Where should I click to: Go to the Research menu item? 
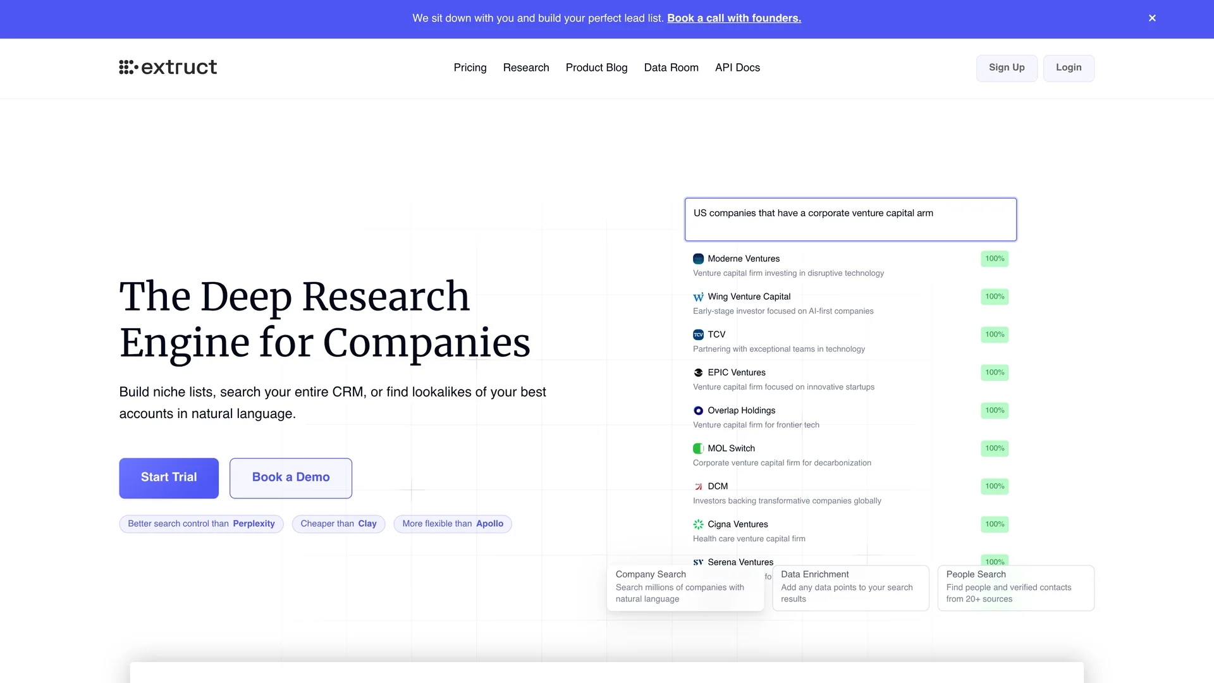point(526,68)
